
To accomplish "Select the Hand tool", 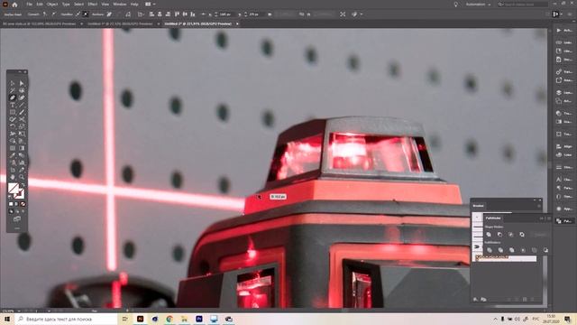I will coord(12,177).
